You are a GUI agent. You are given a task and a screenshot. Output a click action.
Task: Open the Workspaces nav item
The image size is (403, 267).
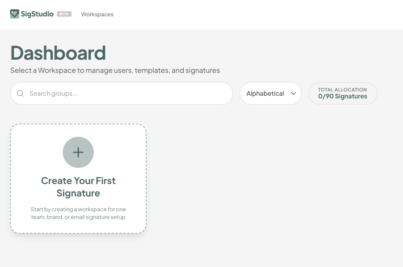97,14
